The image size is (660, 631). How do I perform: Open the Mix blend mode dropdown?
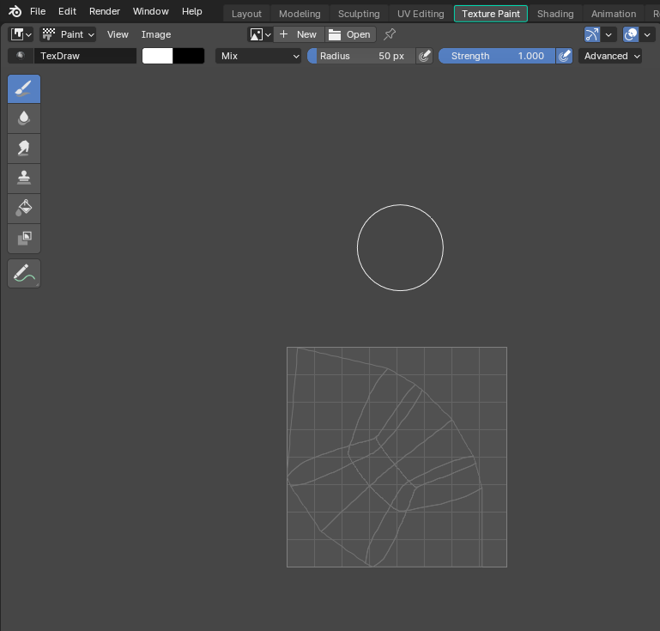point(258,56)
